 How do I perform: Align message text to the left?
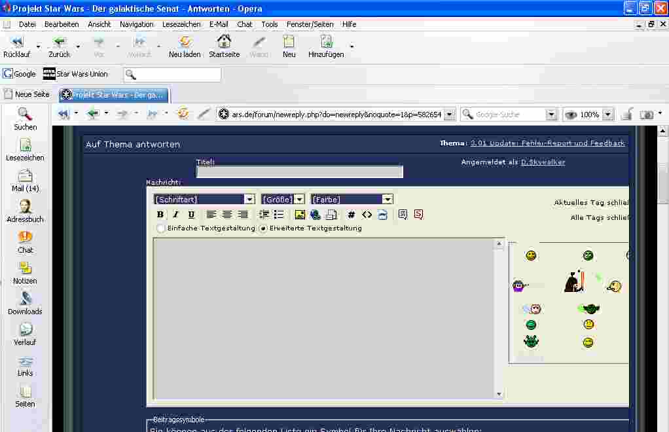click(211, 215)
